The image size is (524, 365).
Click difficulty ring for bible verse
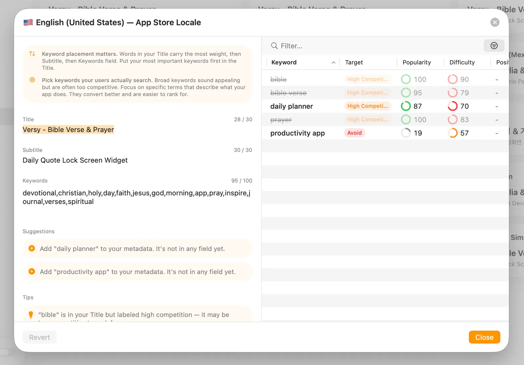[453, 93]
